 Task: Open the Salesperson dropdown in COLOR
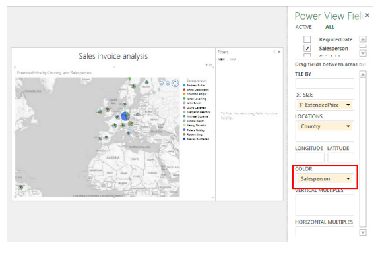tap(348, 178)
